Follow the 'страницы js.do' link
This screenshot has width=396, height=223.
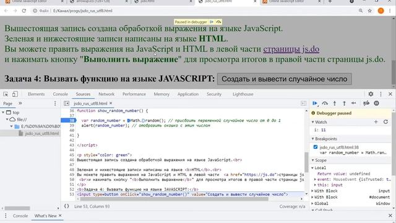point(291,49)
